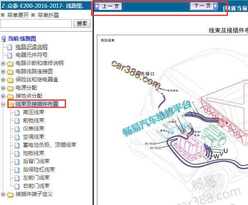The height and width of the screenshot is (205, 248).
Task: Click the page icon for 后背门线束
Action: point(17,162)
